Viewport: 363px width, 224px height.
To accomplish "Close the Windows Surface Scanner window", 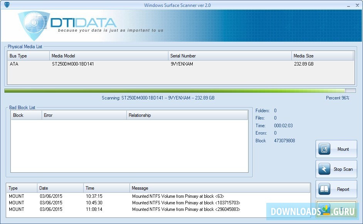I will point(357,5).
